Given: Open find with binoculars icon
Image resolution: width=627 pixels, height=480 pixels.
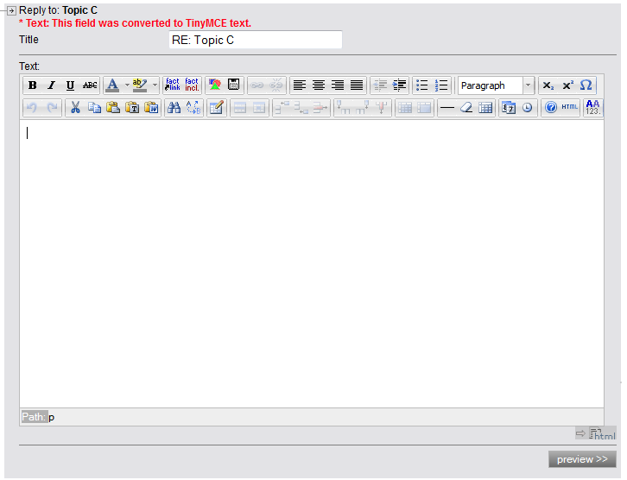Looking at the screenshot, I should (x=174, y=108).
